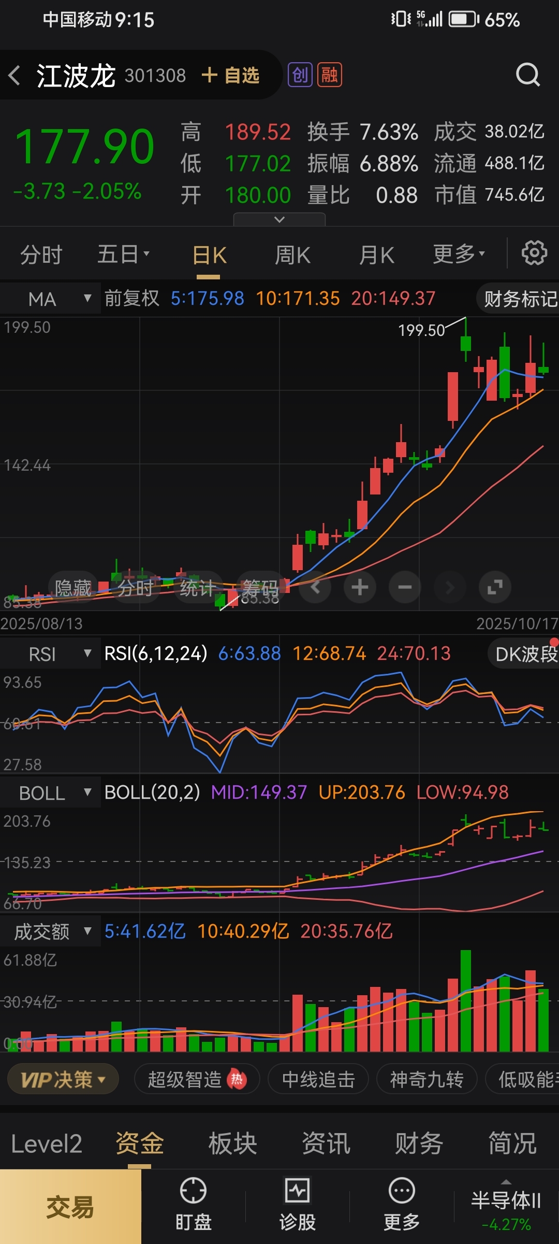Open MA indicator dropdown
Image resolution: width=559 pixels, height=1244 pixels.
tap(50, 299)
